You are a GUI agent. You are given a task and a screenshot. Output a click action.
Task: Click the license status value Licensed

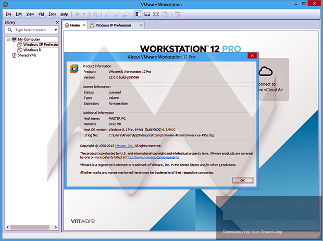point(115,93)
